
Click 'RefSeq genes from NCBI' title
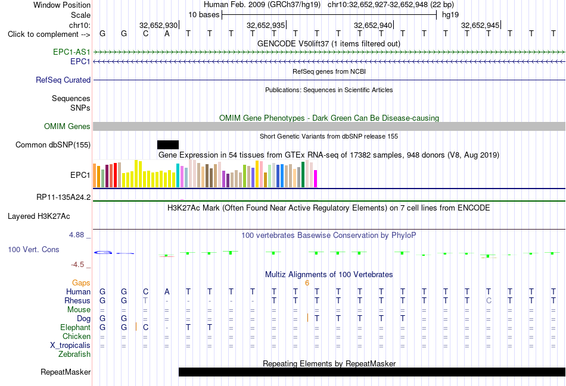pyautogui.click(x=329, y=71)
